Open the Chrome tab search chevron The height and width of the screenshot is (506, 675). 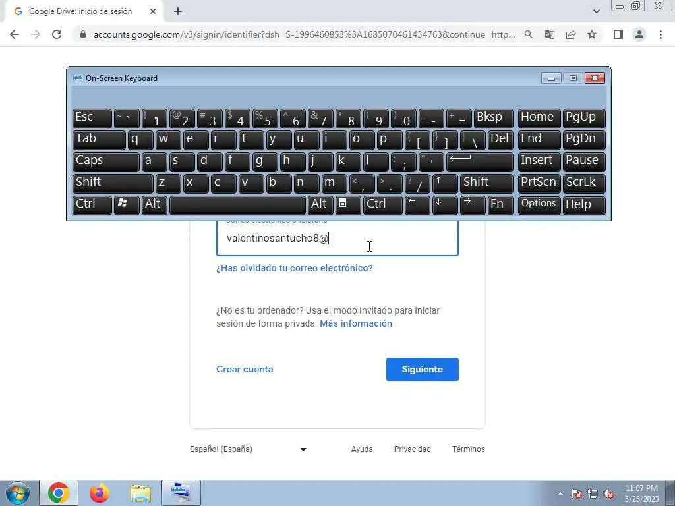coord(596,11)
